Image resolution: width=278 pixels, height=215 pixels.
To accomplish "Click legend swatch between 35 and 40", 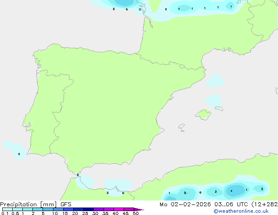I will coord(109,209).
